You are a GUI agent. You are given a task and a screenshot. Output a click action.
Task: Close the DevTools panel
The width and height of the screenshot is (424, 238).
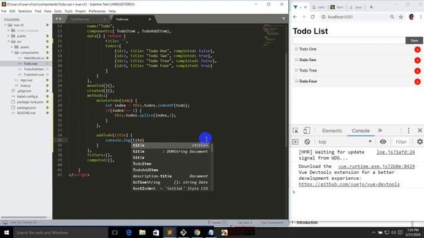(419, 131)
